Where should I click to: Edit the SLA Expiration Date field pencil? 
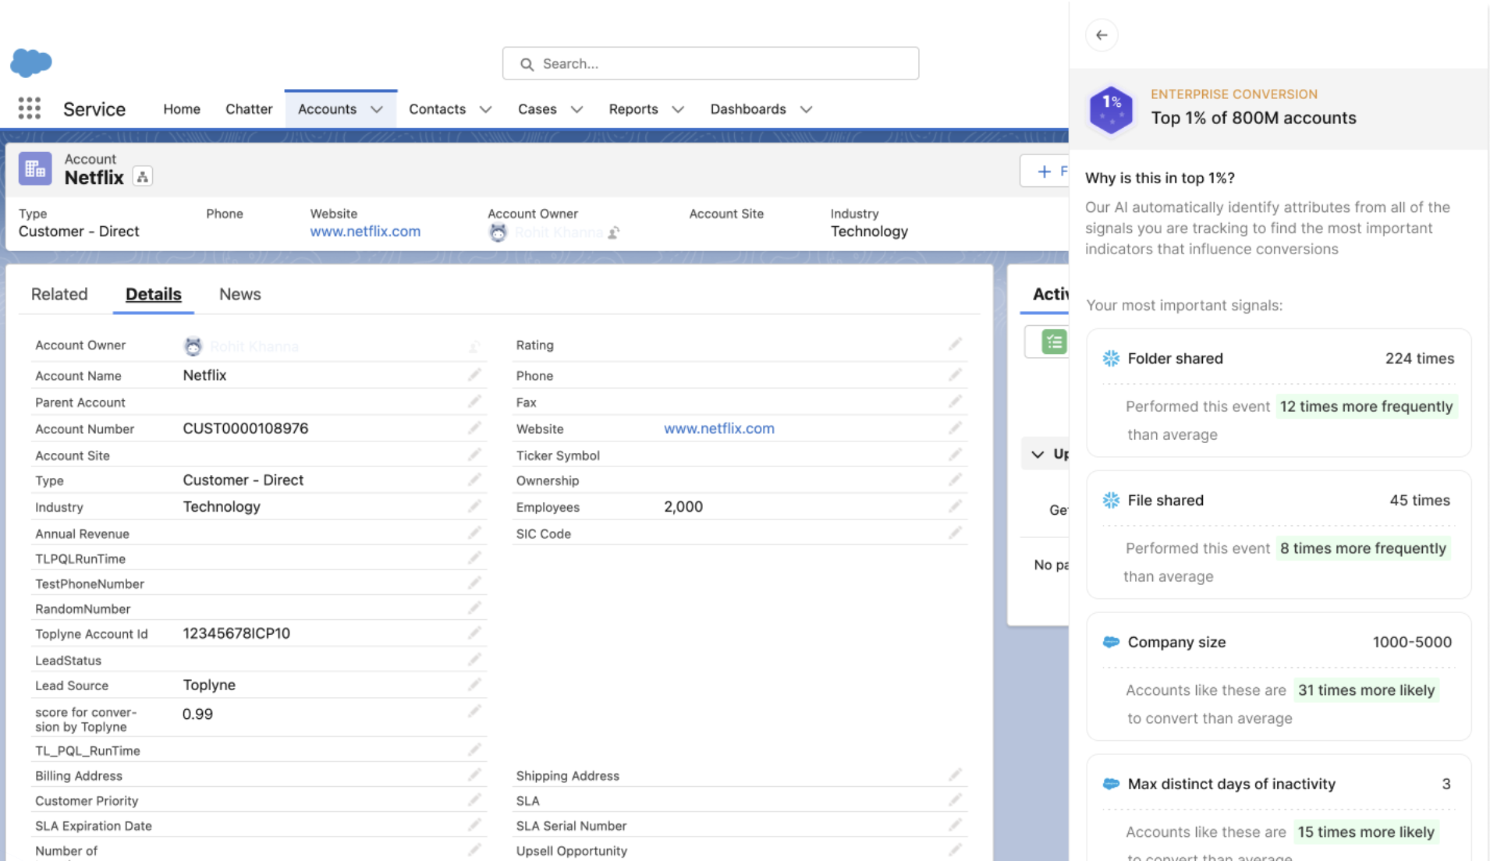(474, 824)
